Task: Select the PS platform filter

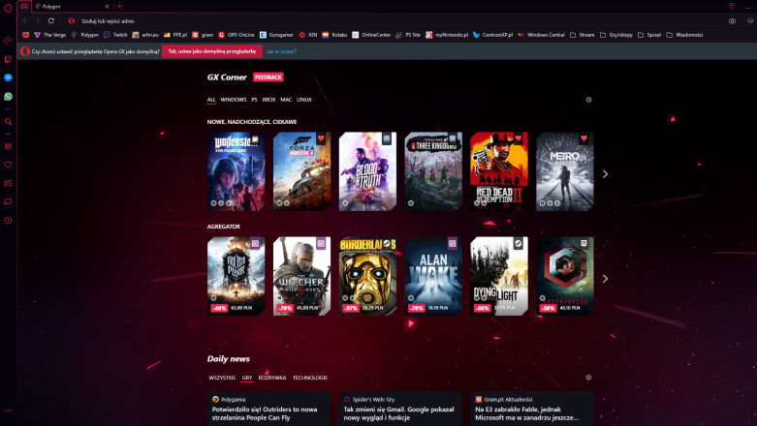Action: click(254, 100)
